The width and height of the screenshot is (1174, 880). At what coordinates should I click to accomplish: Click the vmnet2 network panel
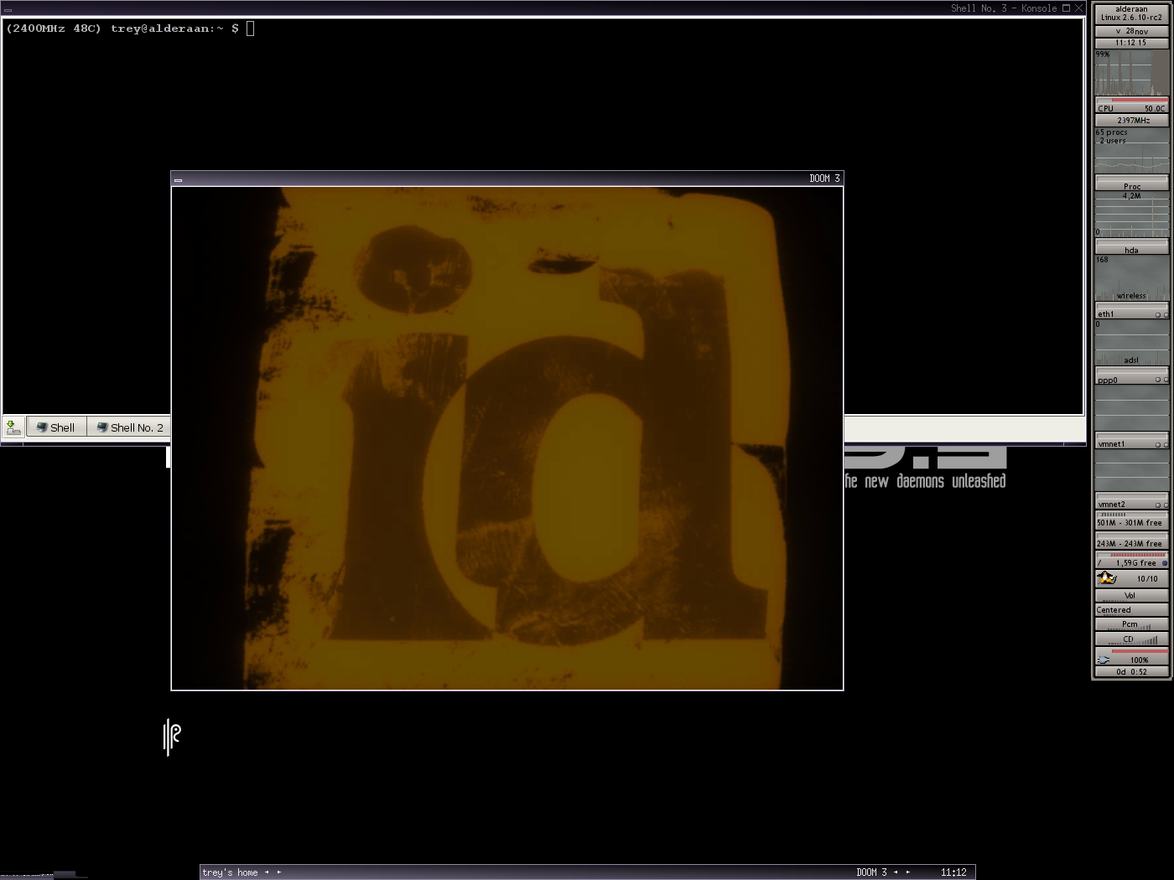click(1131, 501)
